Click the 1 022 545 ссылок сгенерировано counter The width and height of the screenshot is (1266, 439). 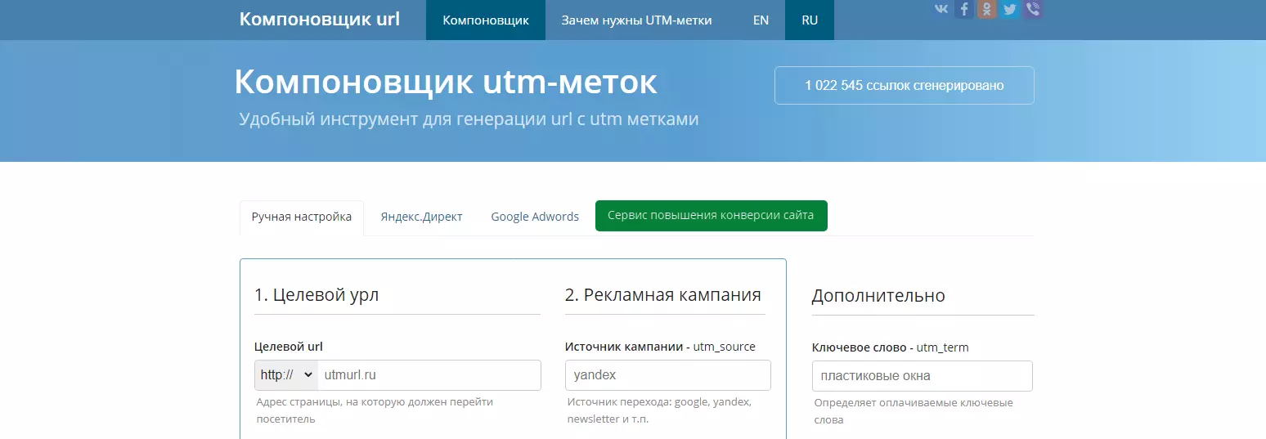905,85
